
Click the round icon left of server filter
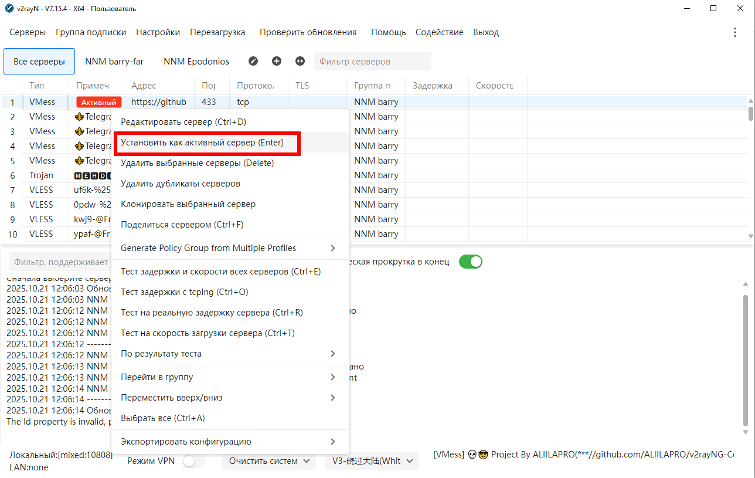pyautogui.click(x=300, y=62)
